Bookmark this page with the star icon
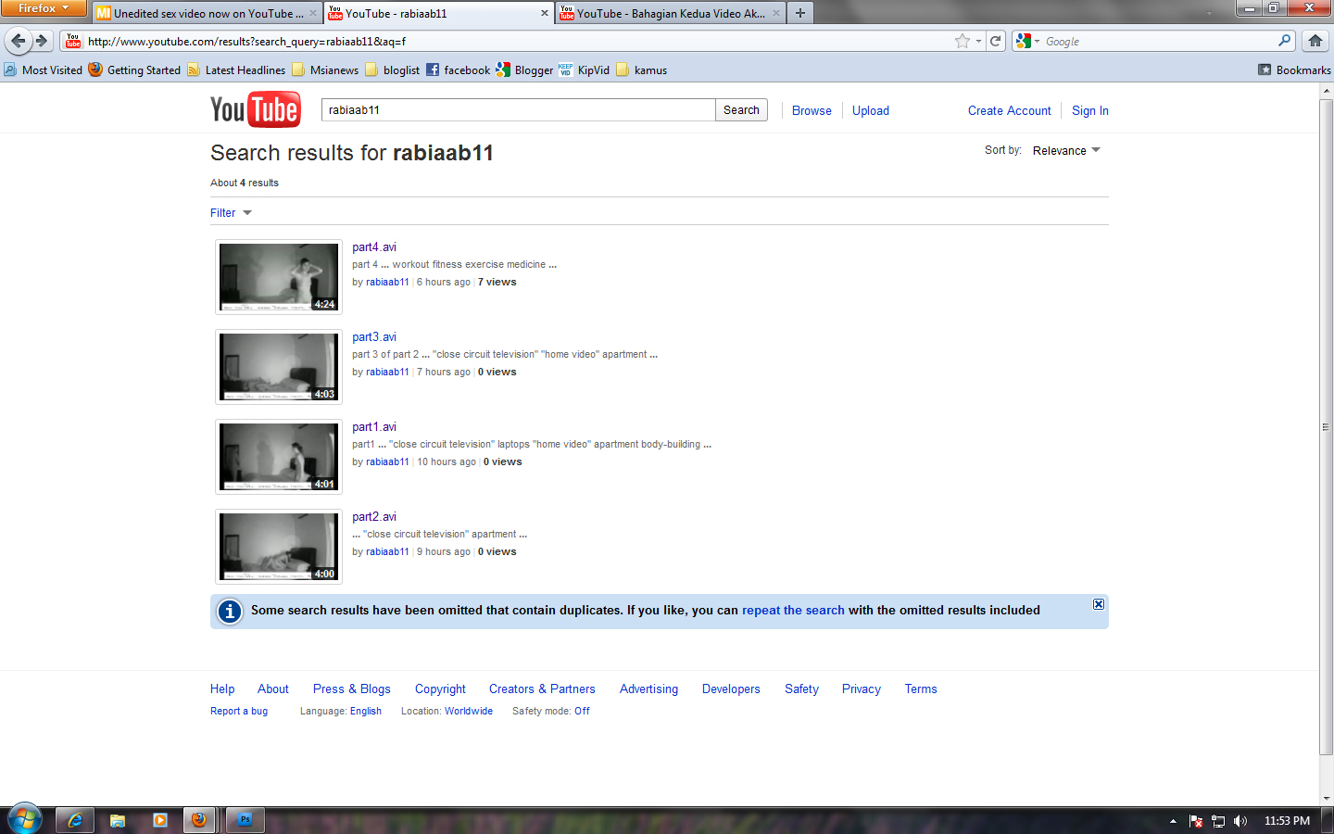Viewport: 1334px width, 834px height. coord(963,41)
